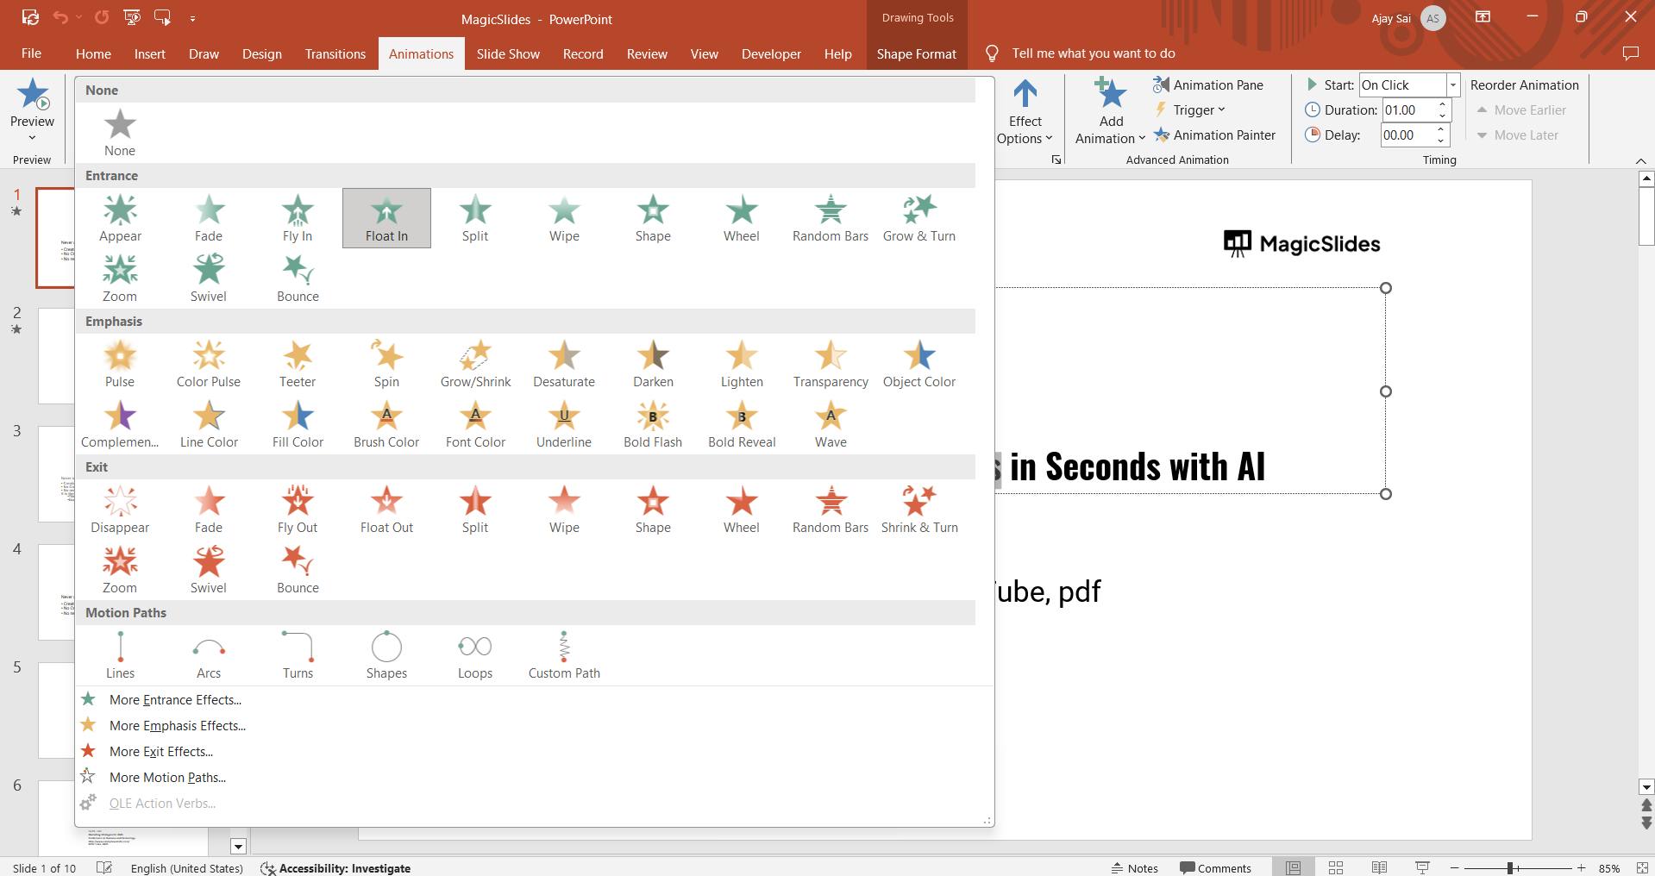Collapse the ribbon with the chevron
The width and height of the screenshot is (1655, 876).
pyautogui.click(x=1640, y=161)
